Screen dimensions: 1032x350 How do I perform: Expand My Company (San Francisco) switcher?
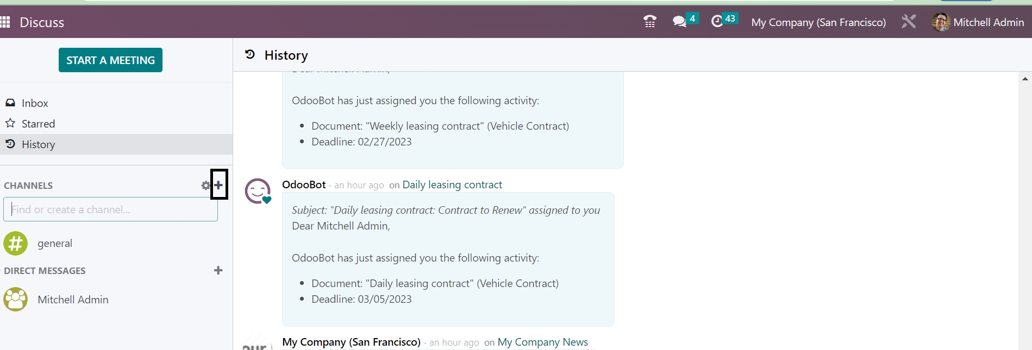(818, 22)
